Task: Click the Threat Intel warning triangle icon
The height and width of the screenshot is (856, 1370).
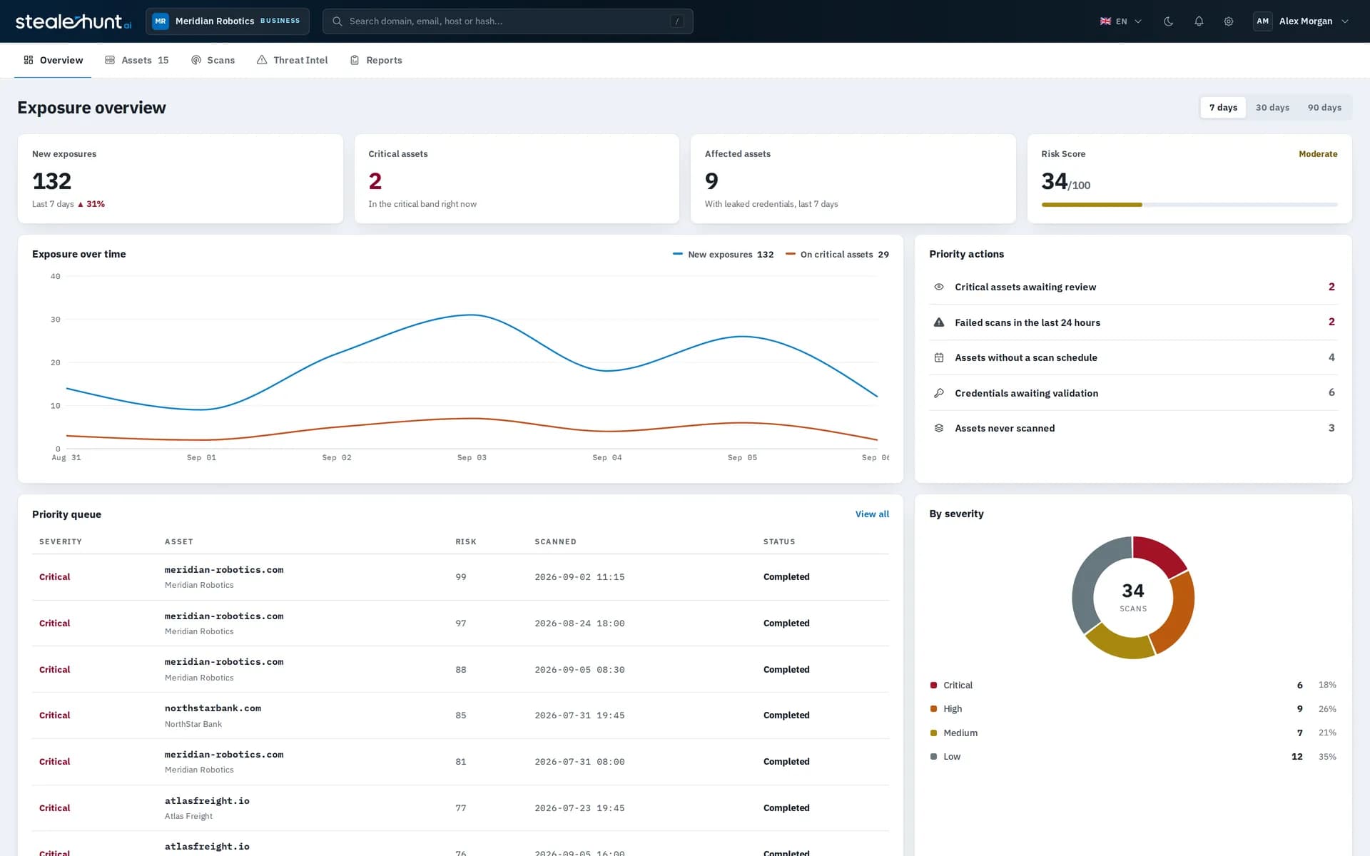Action: (262, 60)
